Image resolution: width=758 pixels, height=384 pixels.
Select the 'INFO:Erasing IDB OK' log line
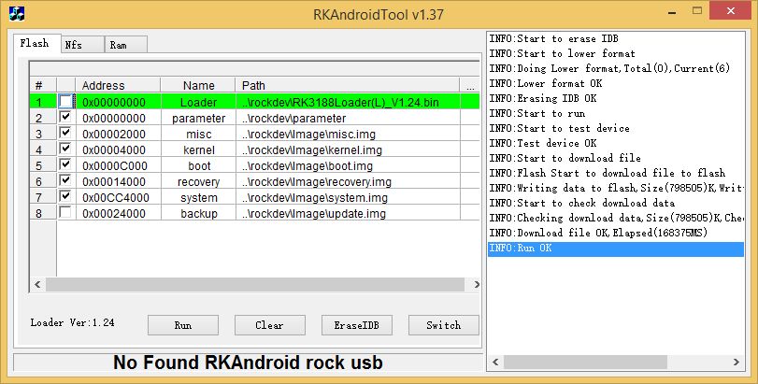(616, 98)
